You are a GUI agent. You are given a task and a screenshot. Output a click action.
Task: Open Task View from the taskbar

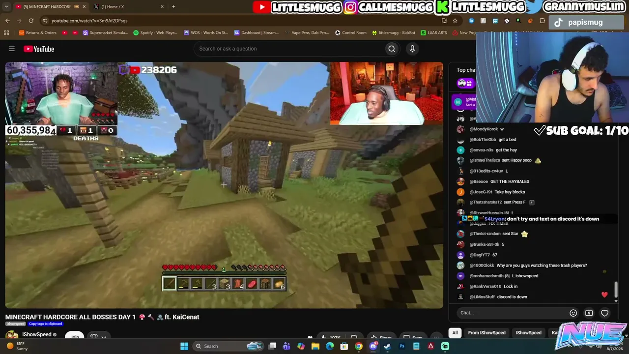pos(272,346)
